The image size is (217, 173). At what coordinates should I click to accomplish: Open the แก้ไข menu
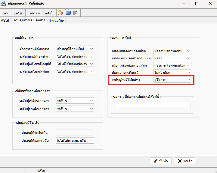(x=17, y=13)
